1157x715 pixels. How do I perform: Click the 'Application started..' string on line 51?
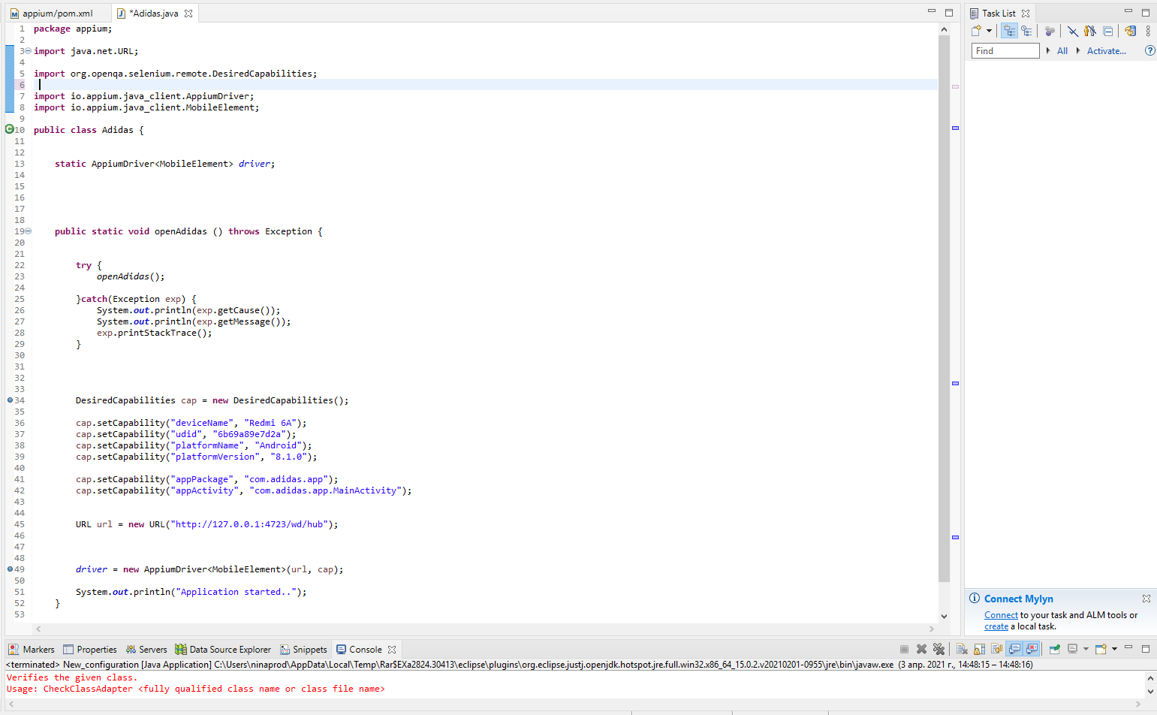point(236,592)
